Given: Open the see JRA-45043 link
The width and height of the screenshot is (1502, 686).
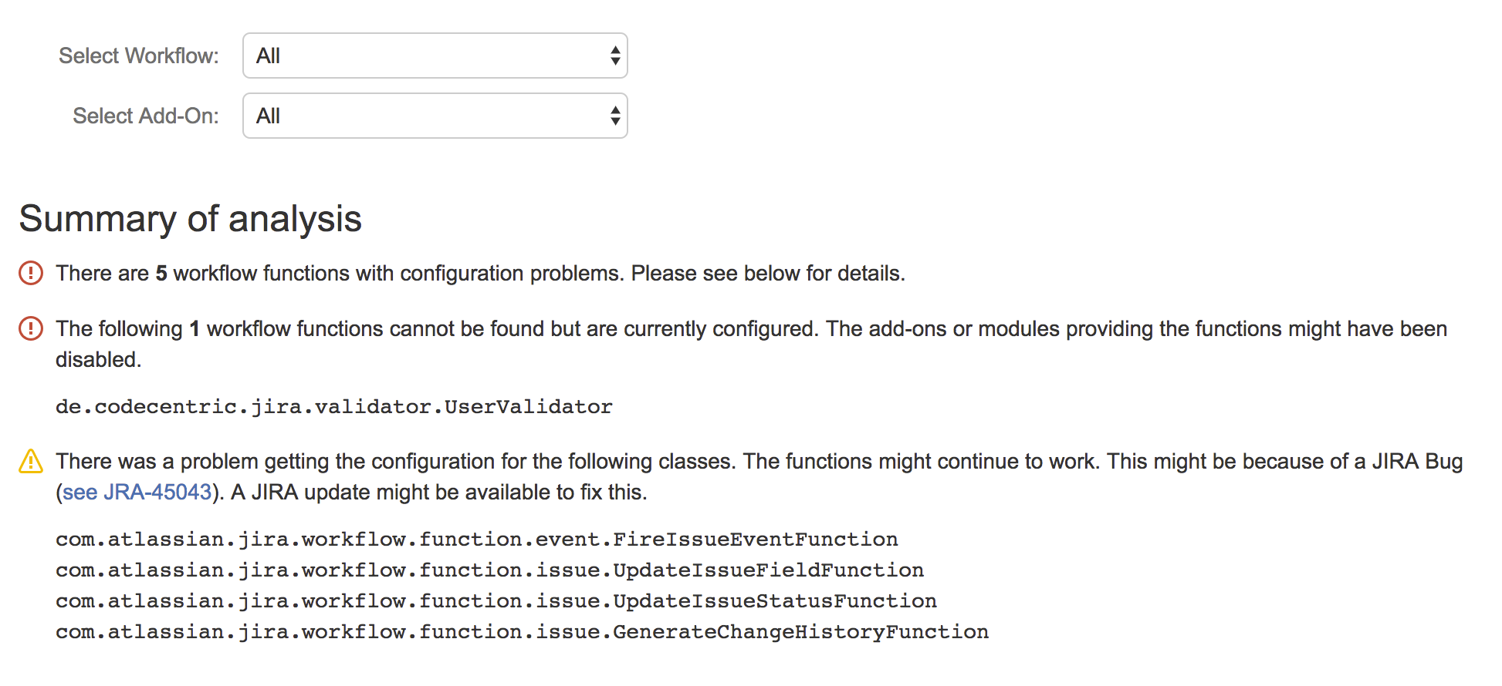Looking at the screenshot, I should [137, 492].
